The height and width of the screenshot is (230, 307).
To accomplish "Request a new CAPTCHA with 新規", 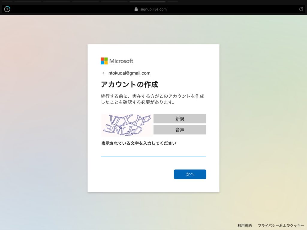I will pos(180,119).
